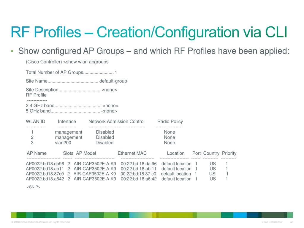The height and width of the screenshot is (228, 304).
Task: Click 'Disabled' in the vlan200 row
Action: point(104,143)
